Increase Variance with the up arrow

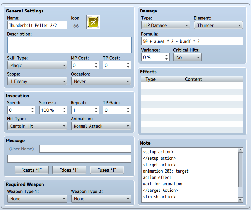click(x=166, y=56)
